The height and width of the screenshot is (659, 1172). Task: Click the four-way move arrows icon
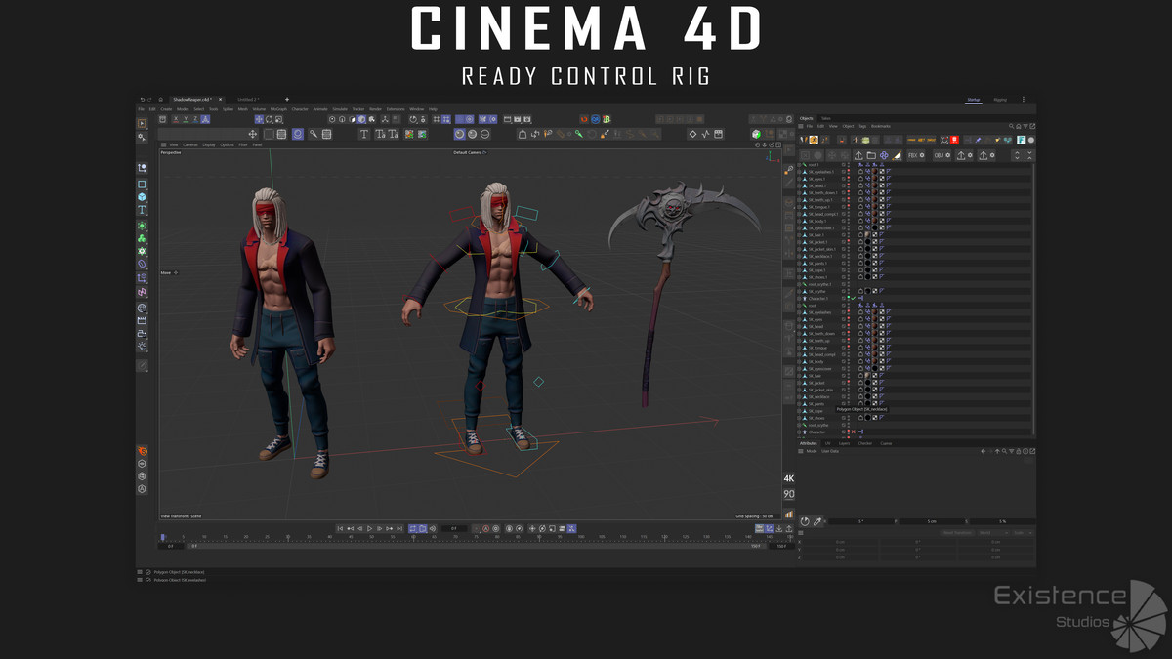[252, 134]
